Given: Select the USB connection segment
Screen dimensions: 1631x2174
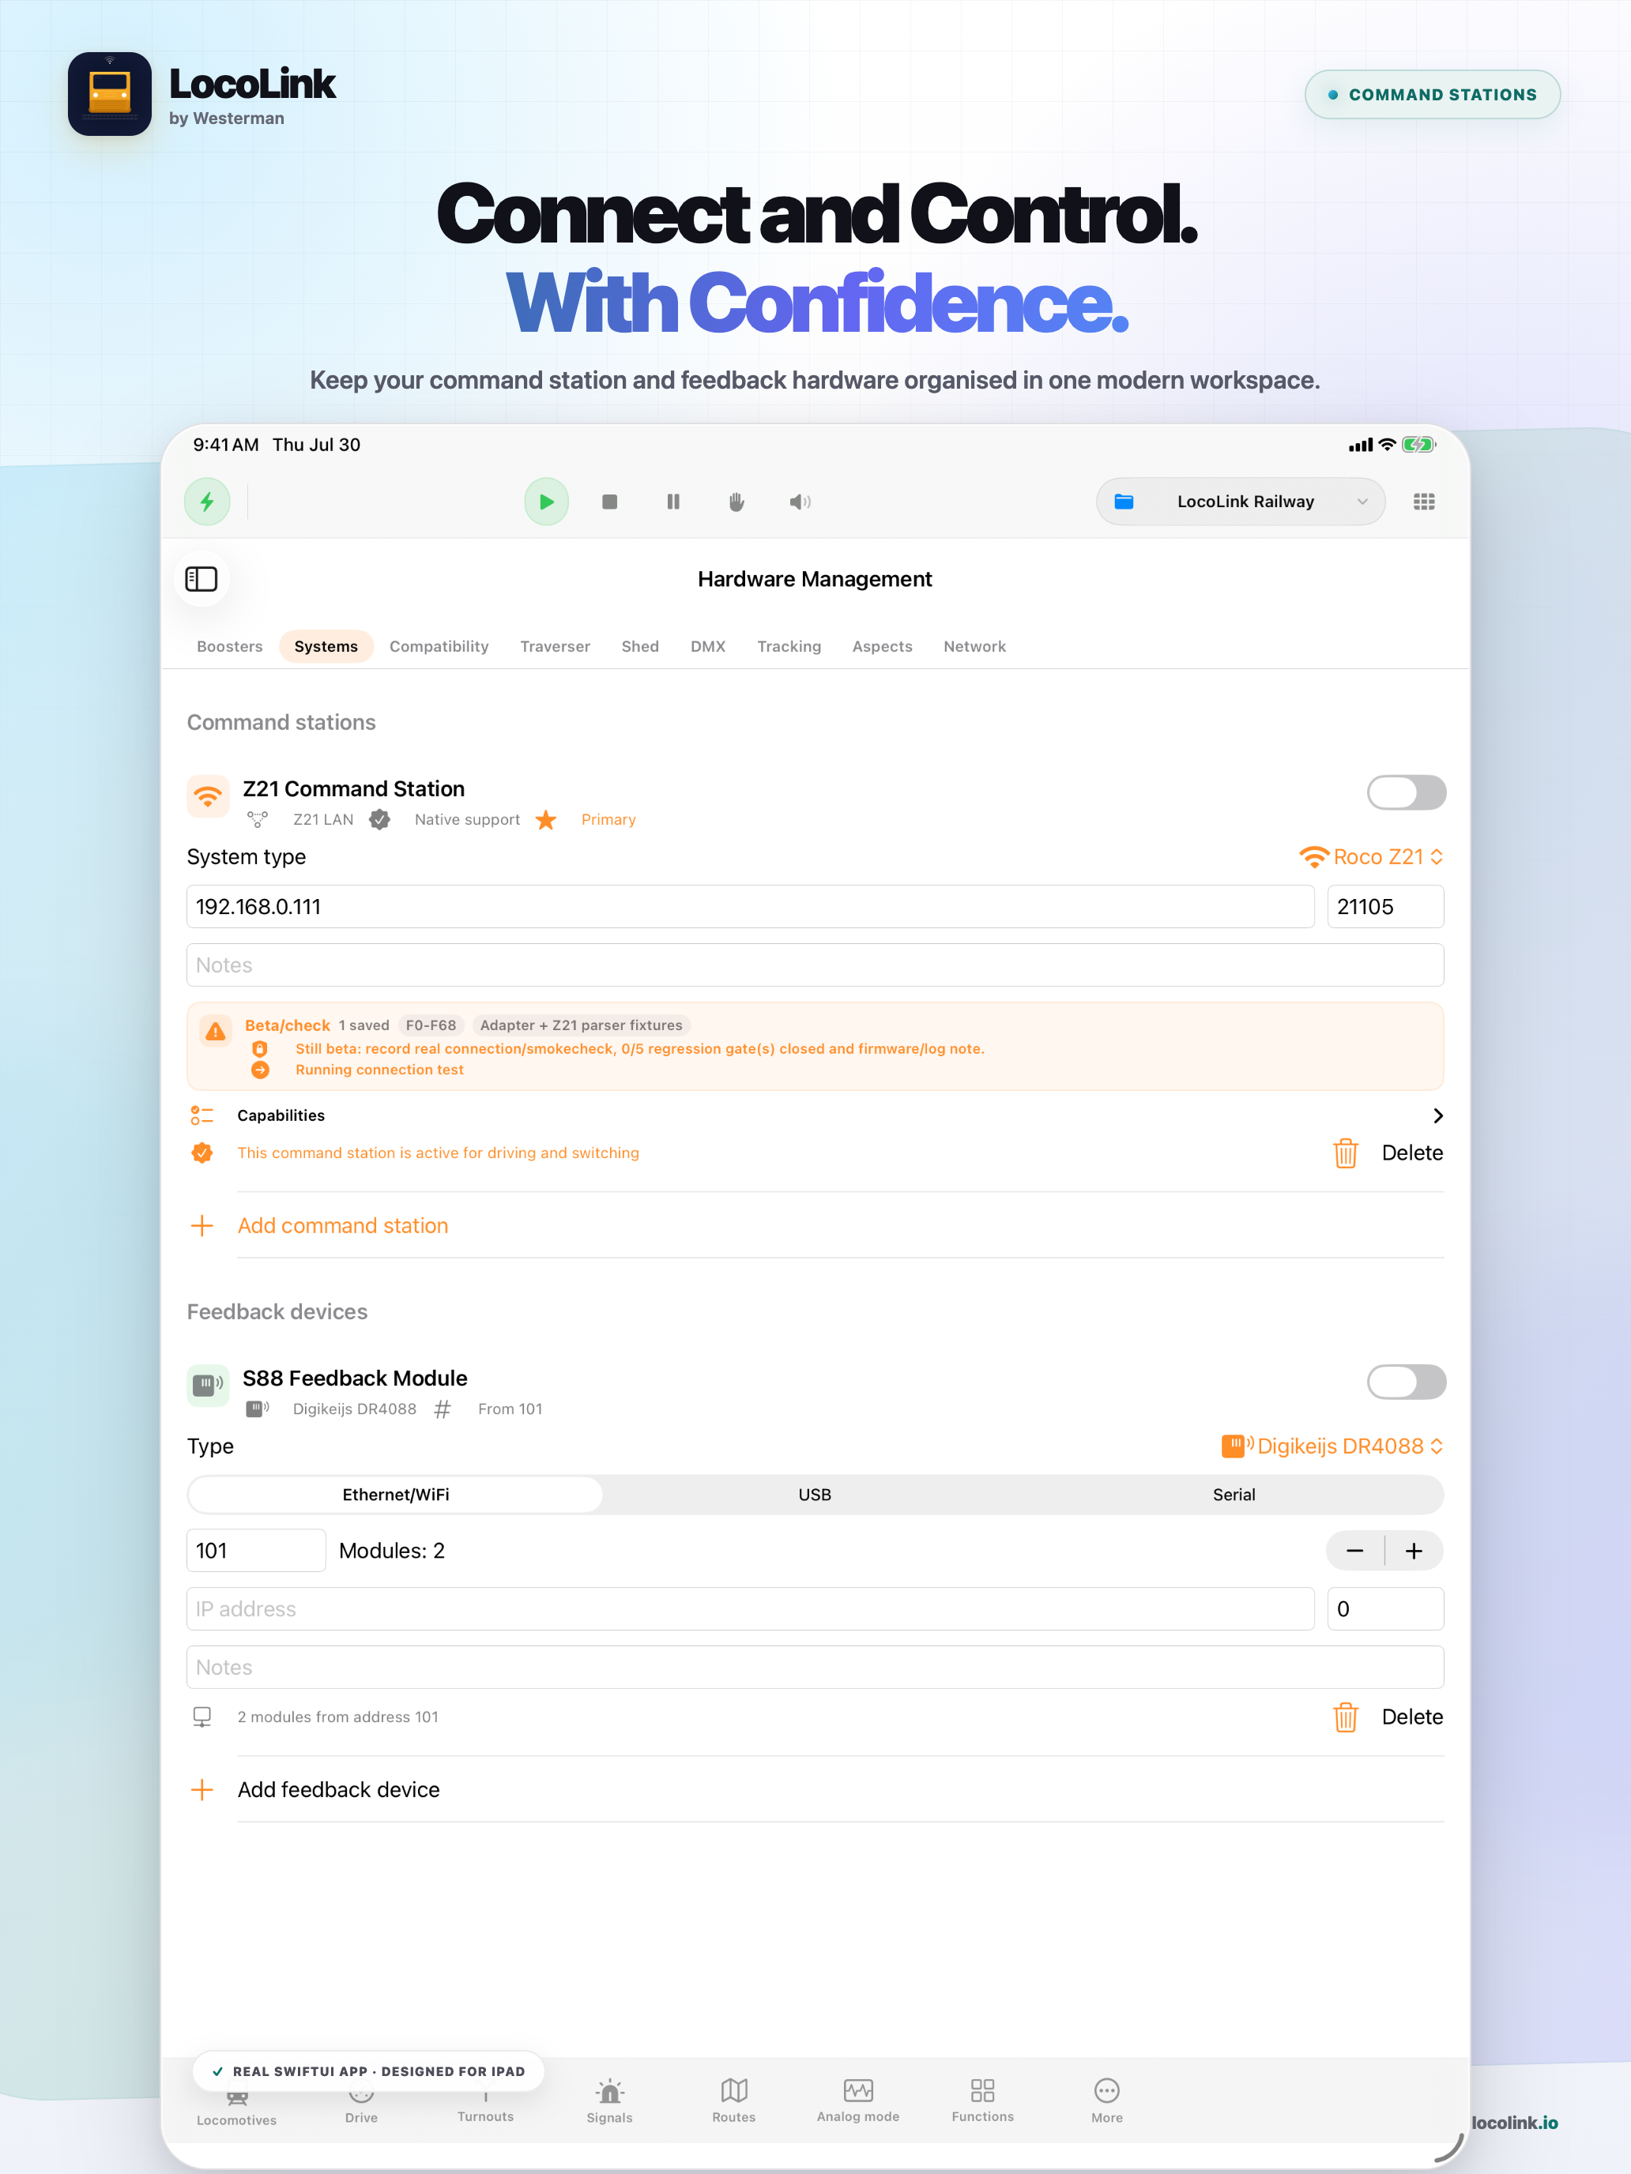Looking at the screenshot, I should click(815, 1495).
